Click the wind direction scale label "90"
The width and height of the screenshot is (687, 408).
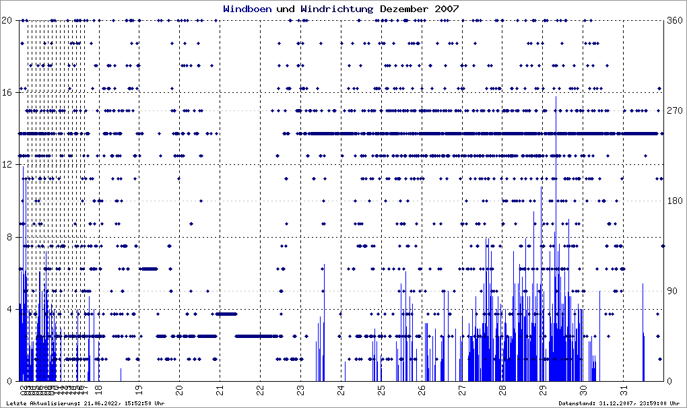[x=672, y=291]
